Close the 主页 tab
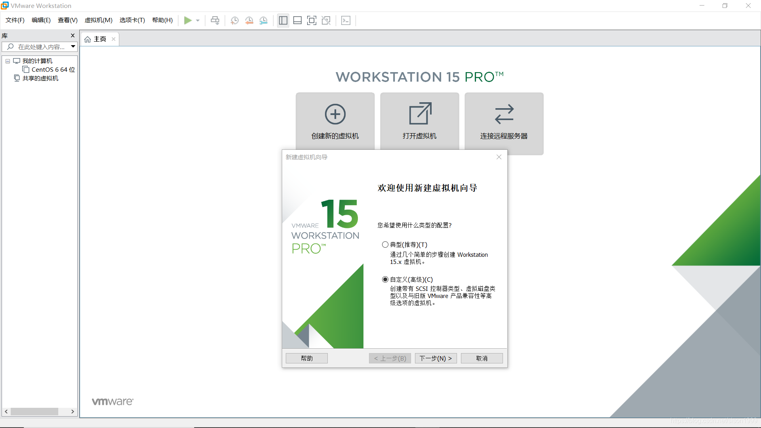This screenshot has width=761, height=428. tap(114, 39)
